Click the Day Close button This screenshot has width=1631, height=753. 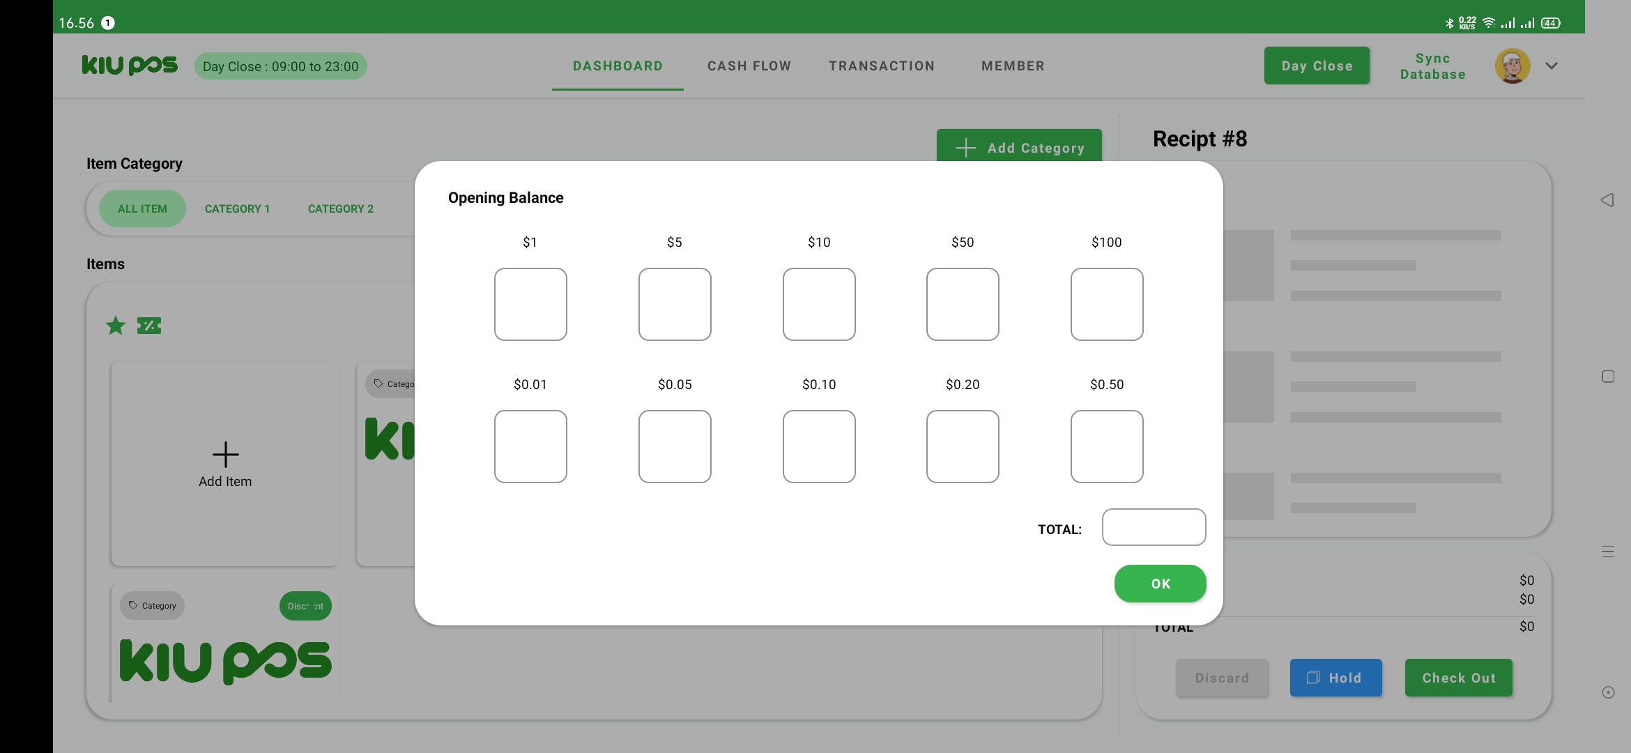[x=1317, y=66]
